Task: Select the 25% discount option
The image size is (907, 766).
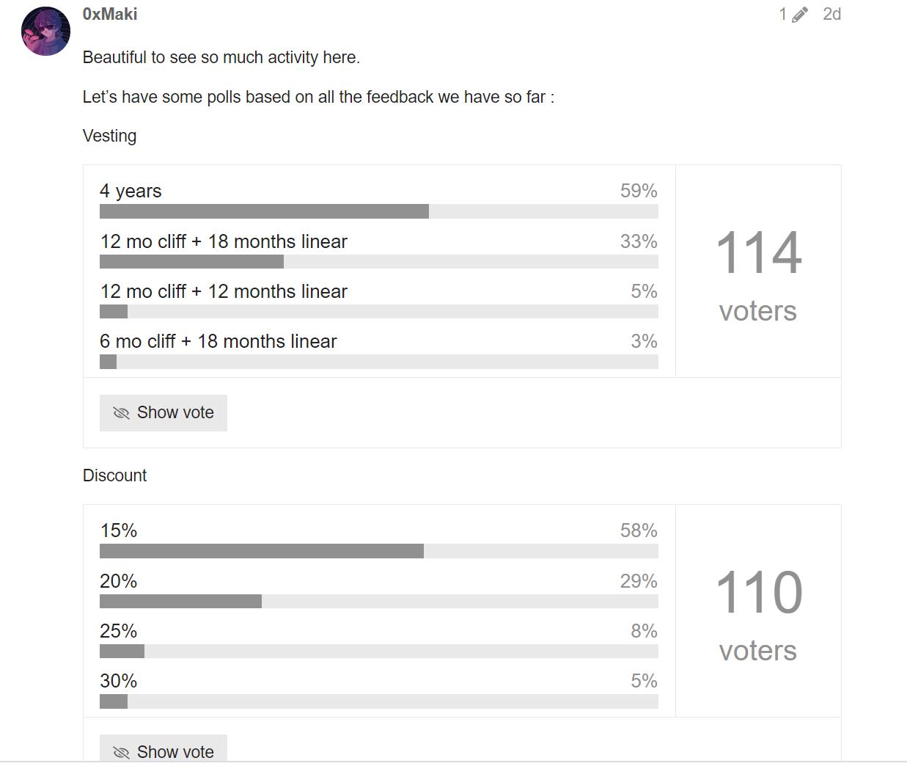Action: tap(119, 631)
